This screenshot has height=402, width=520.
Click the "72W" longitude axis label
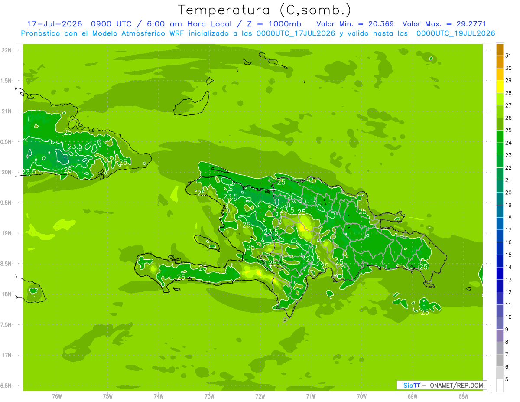point(260,396)
